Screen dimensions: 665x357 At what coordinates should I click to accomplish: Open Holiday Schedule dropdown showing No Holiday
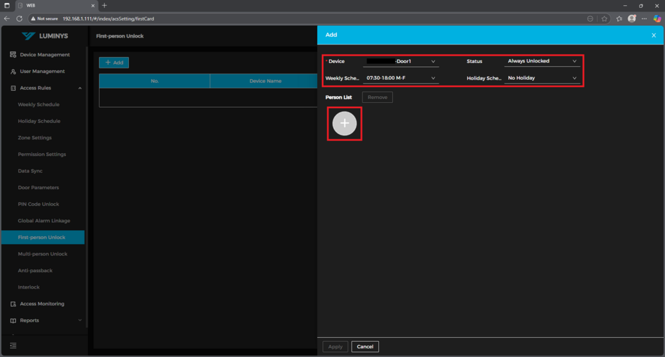pos(542,78)
